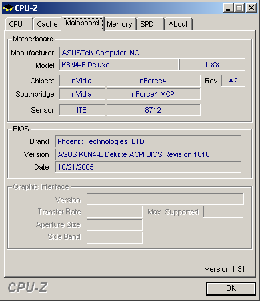The width and height of the screenshot is (260, 301).
Task: Switch to the CPU tab
Action: (19, 24)
